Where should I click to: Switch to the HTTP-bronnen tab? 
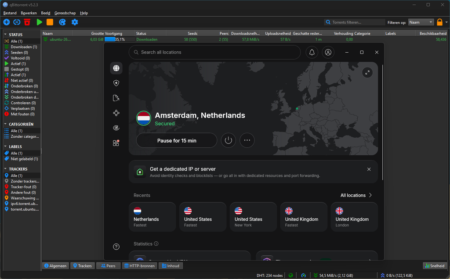click(139, 266)
